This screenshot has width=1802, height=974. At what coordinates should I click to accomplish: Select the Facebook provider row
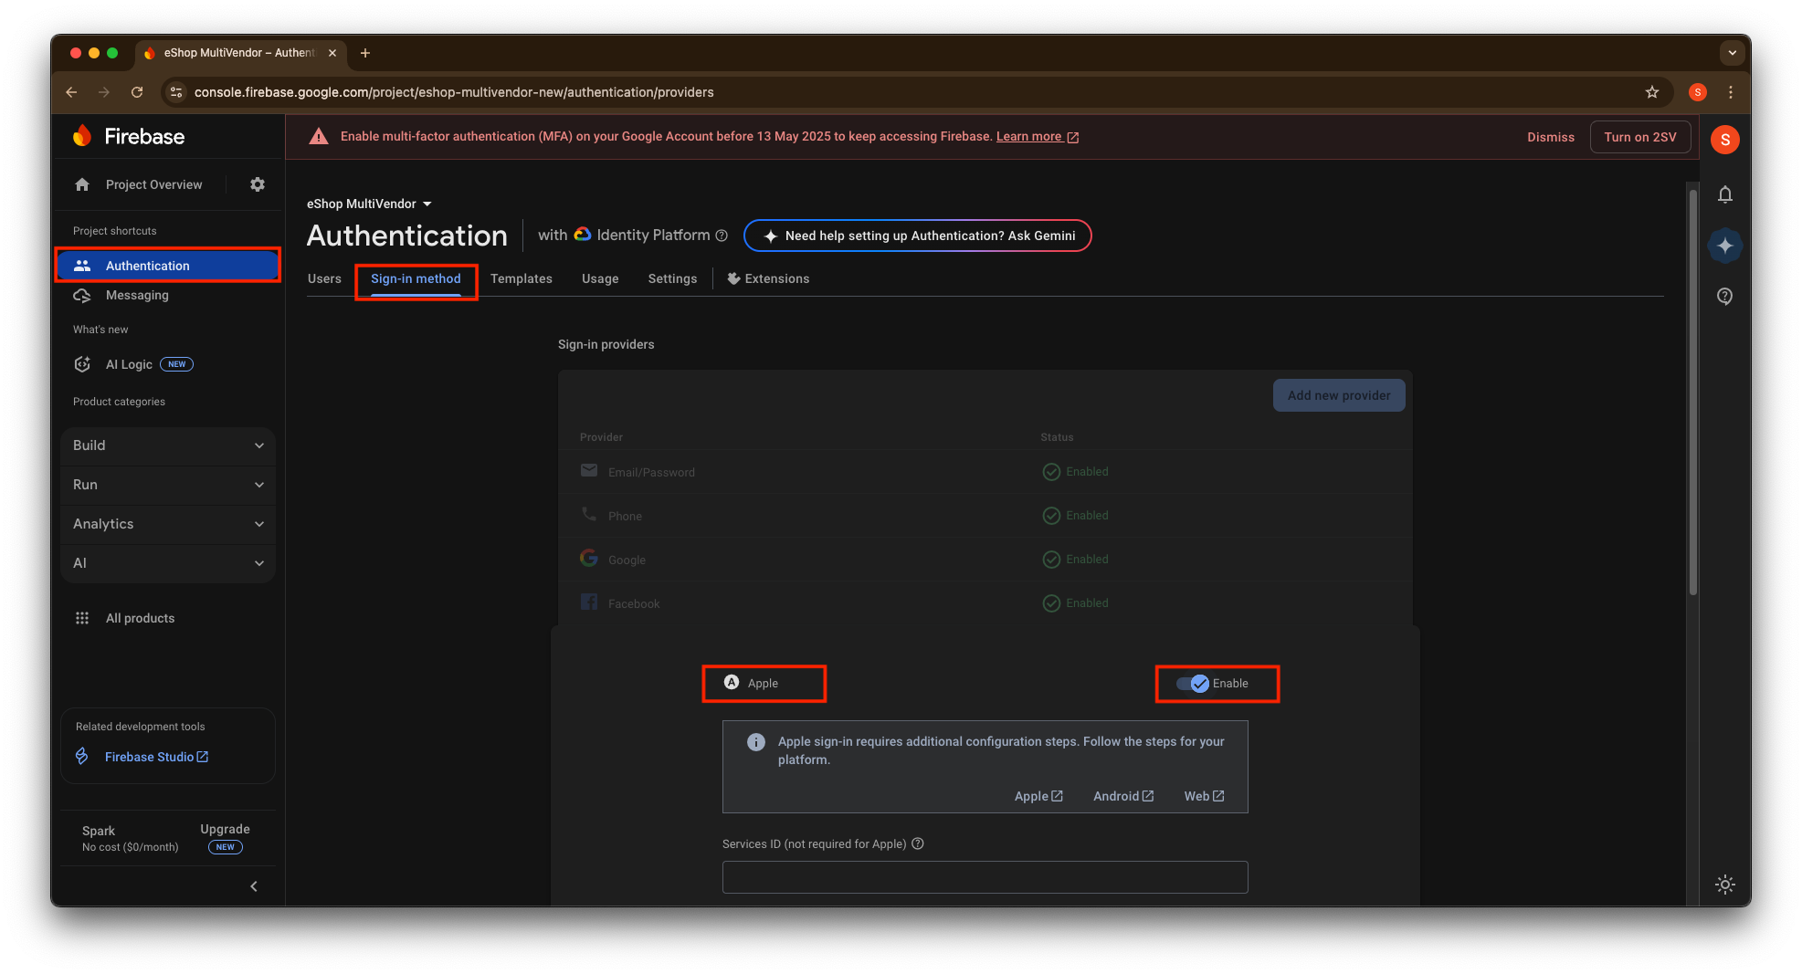(985, 603)
